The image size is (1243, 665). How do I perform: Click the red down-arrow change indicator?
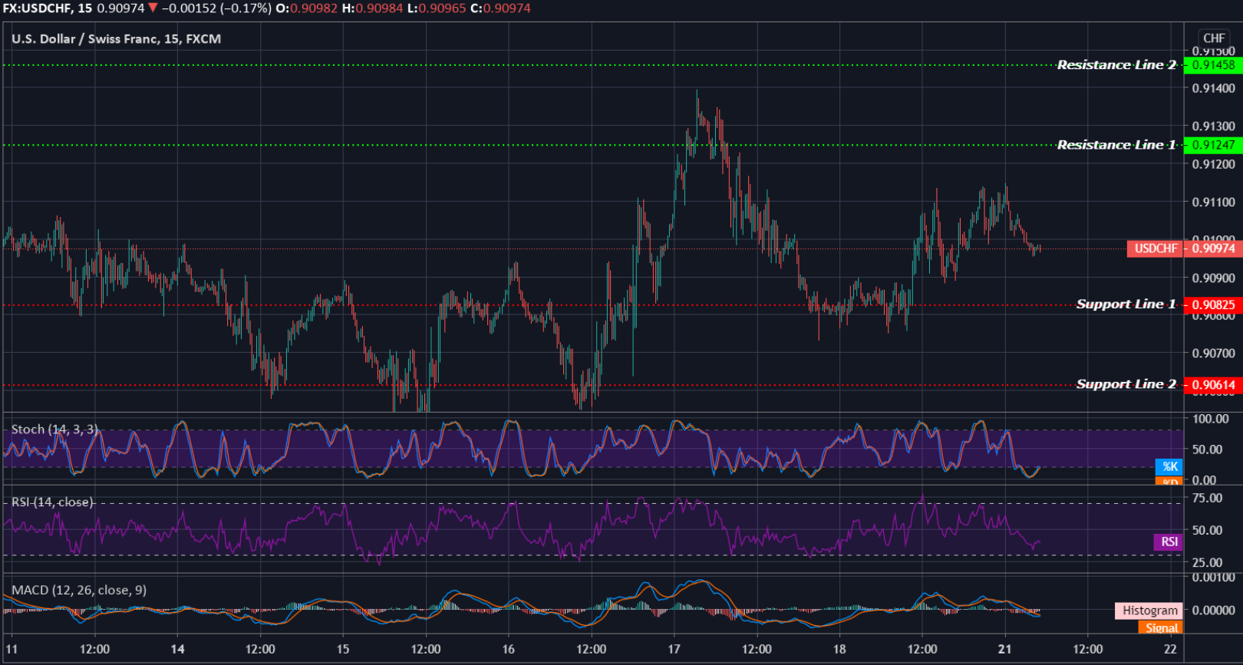pos(153,8)
